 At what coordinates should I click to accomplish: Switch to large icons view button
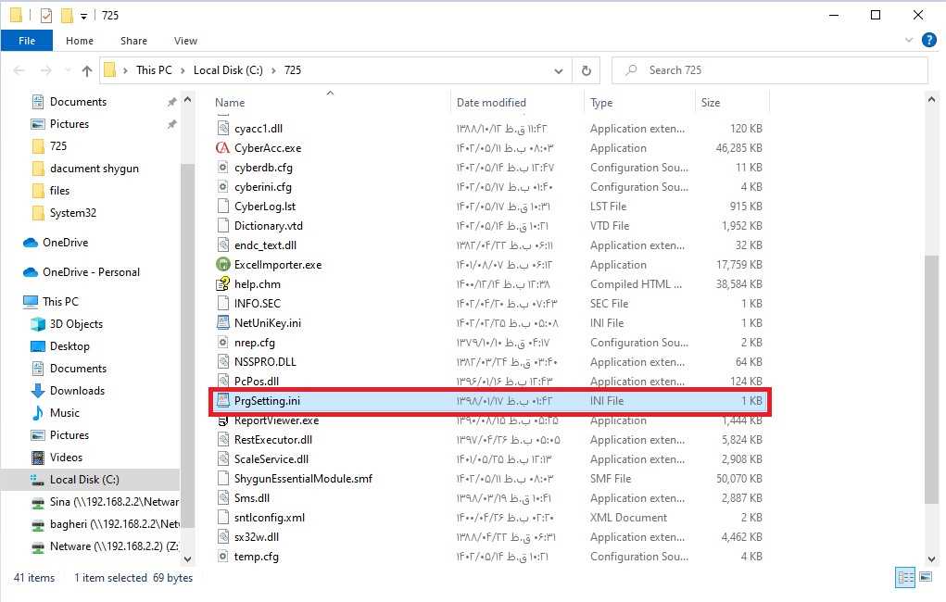(x=925, y=578)
